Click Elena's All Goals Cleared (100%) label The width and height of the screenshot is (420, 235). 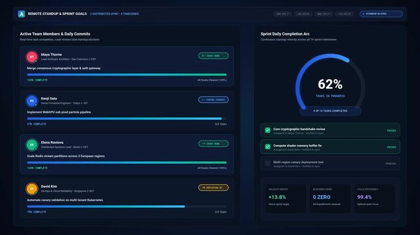pos(212,168)
